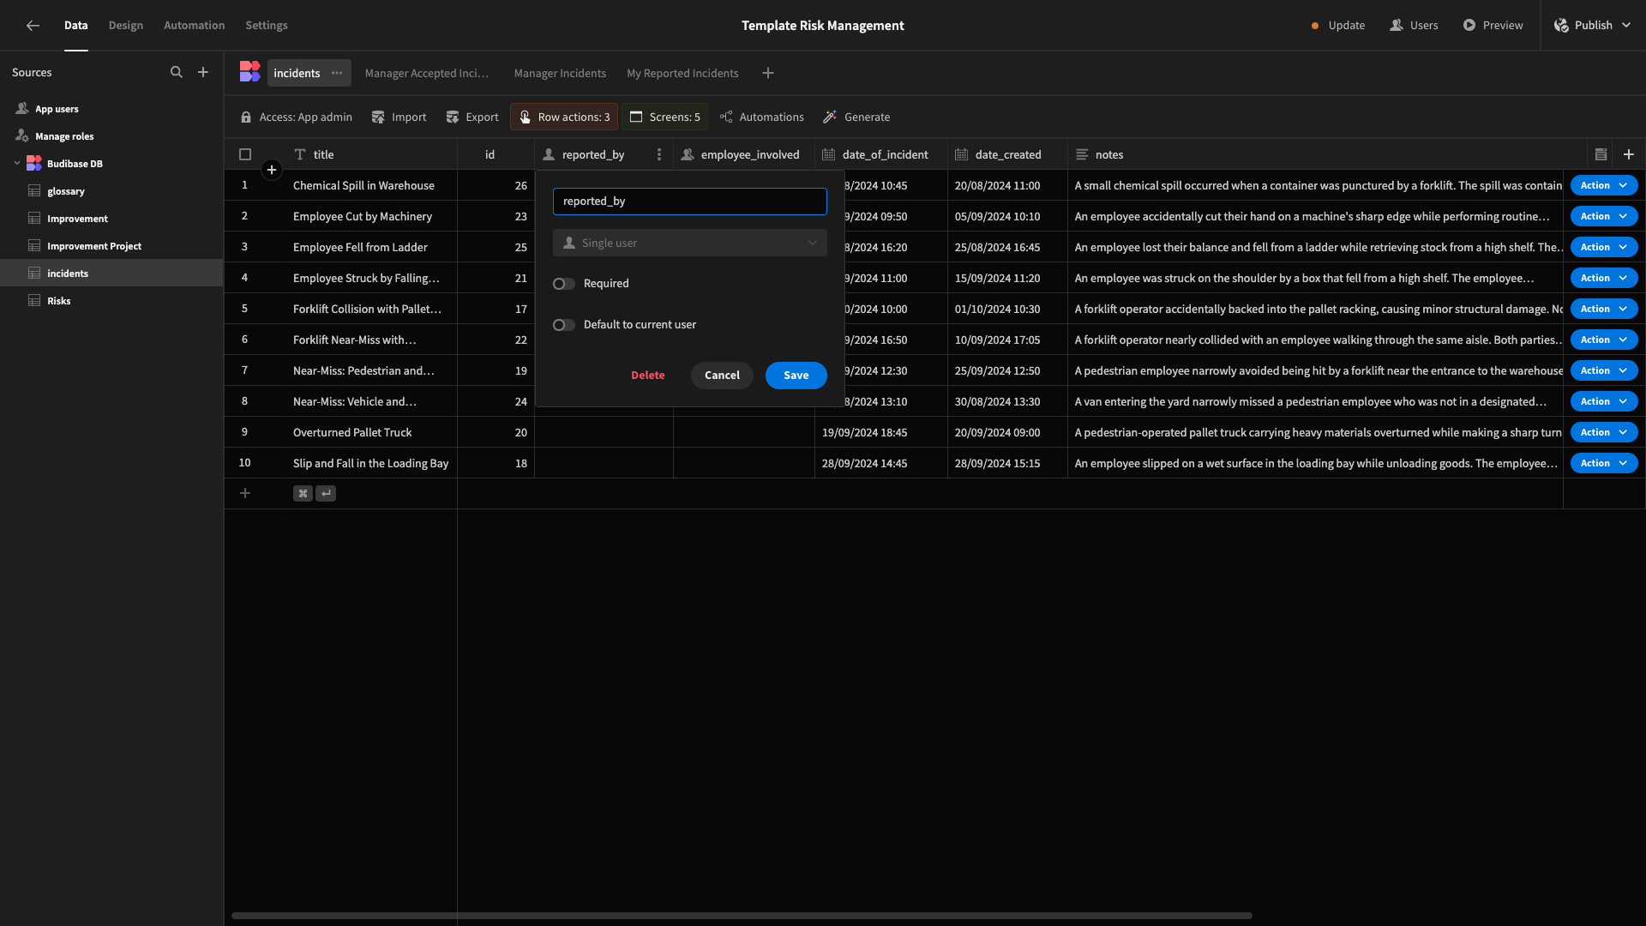Switch to My Reported Incidents tab
Image resolution: width=1646 pixels, height=926 pixels.
[x=682, y=74]
